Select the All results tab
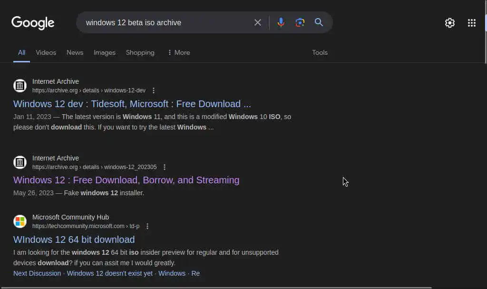487x289 pixels. [x=21, y=52]
